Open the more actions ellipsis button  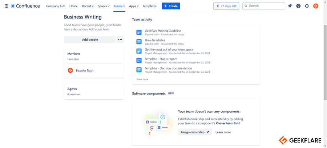(120, 39)
